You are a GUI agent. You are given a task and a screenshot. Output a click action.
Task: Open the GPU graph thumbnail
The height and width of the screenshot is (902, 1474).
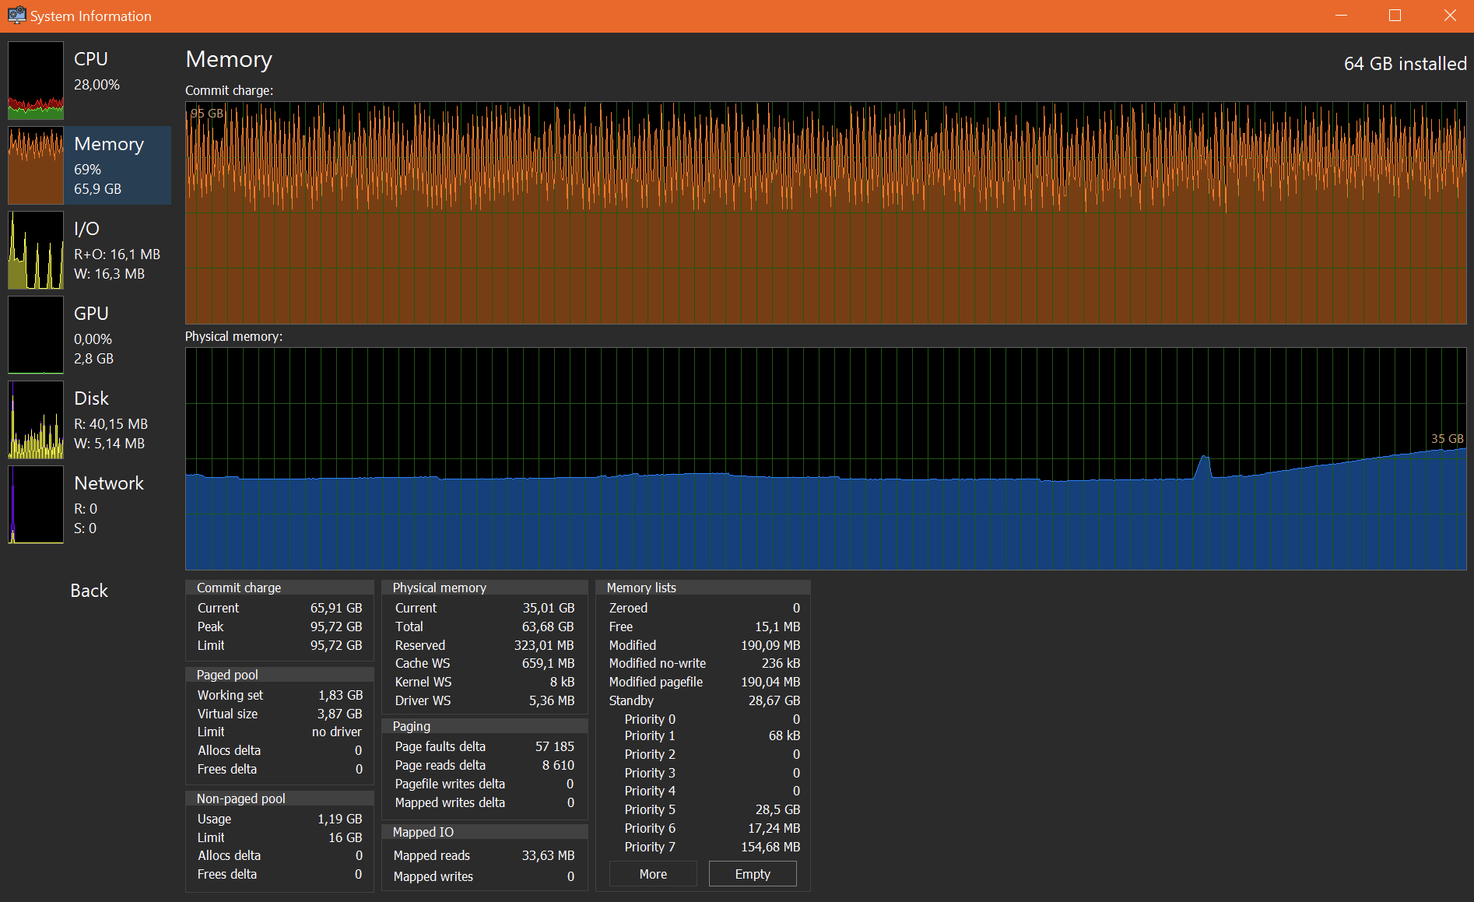(x=36, y=335)
